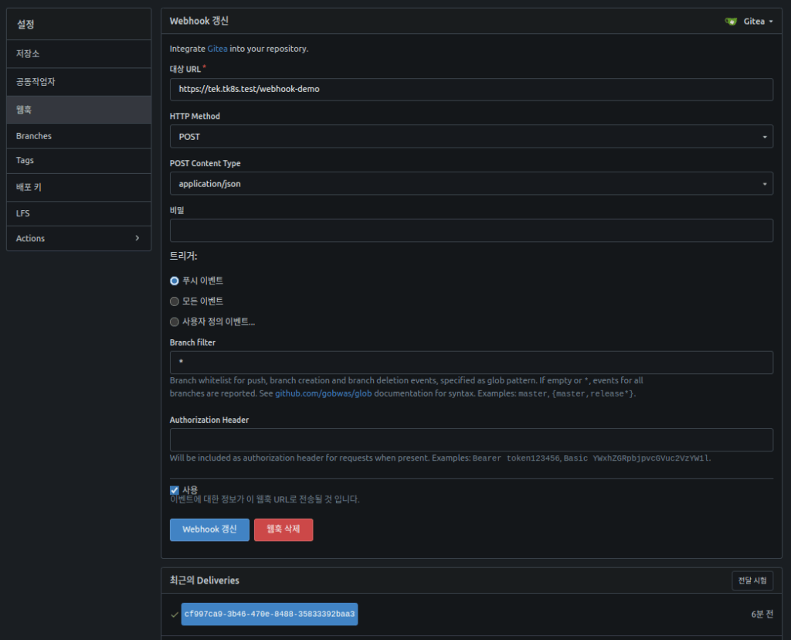Toggle the 사용 active checkbox
The image size is (791, 640).
point(175,490)
